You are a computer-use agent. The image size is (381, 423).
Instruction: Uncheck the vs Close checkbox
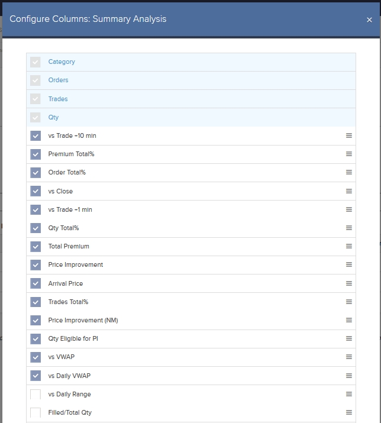35,191
